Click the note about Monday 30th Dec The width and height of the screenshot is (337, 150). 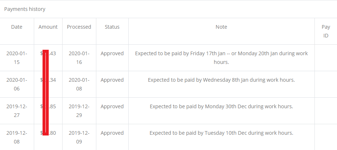[x=221, y=106]
